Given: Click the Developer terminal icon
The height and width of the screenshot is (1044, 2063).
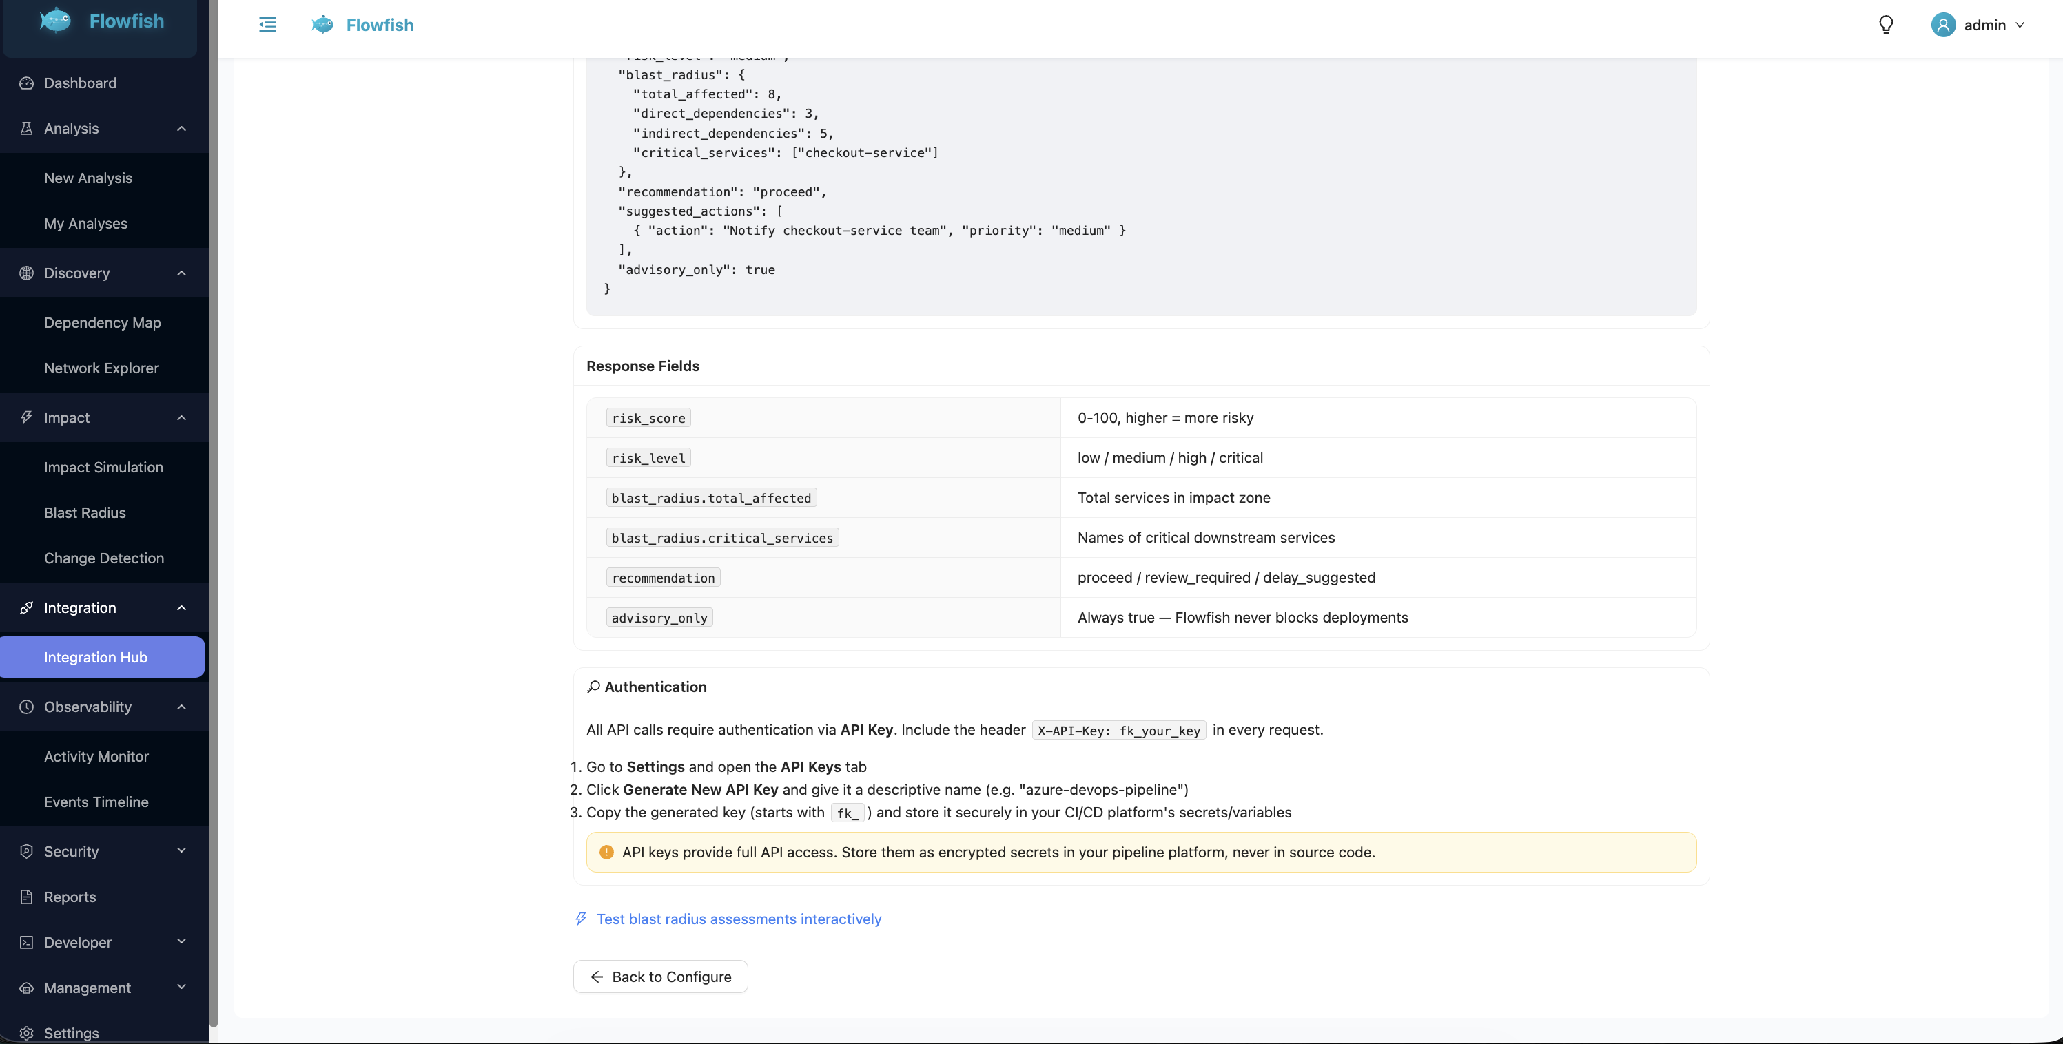Looking at the screenshot, I should point(26,942).
